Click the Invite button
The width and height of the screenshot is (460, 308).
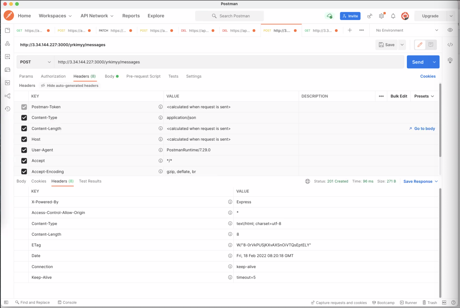click(x=350, y=16)
